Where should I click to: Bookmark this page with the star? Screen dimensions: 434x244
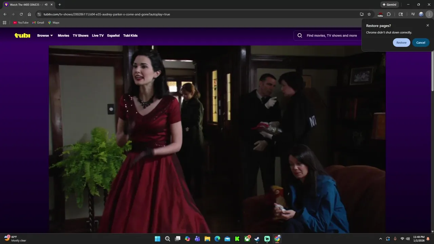tap(369, 14)
